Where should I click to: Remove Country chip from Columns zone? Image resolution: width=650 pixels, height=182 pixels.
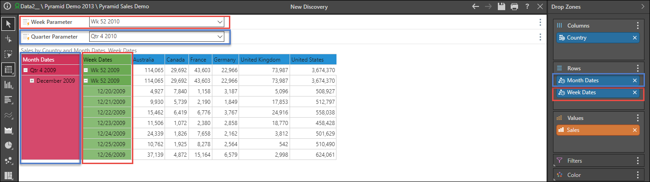coord(635,38)
